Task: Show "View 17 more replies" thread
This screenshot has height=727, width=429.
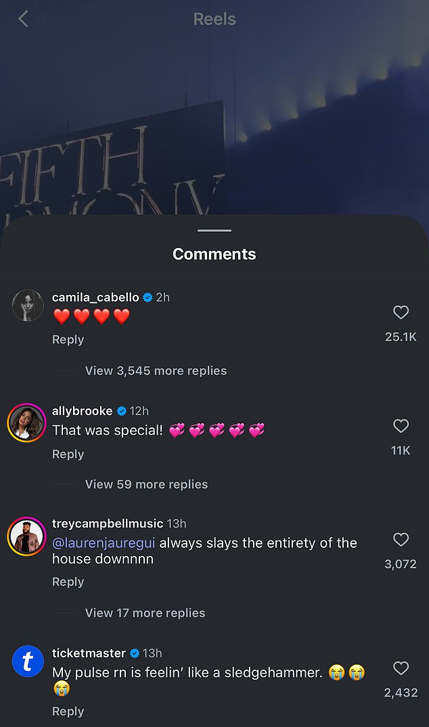Action: [x=145, y=613]
